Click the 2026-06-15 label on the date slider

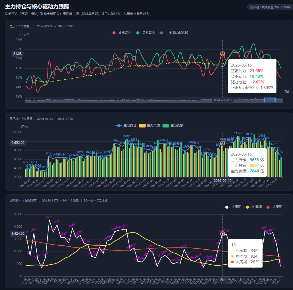pyautogui.click(x=222, y=100)
